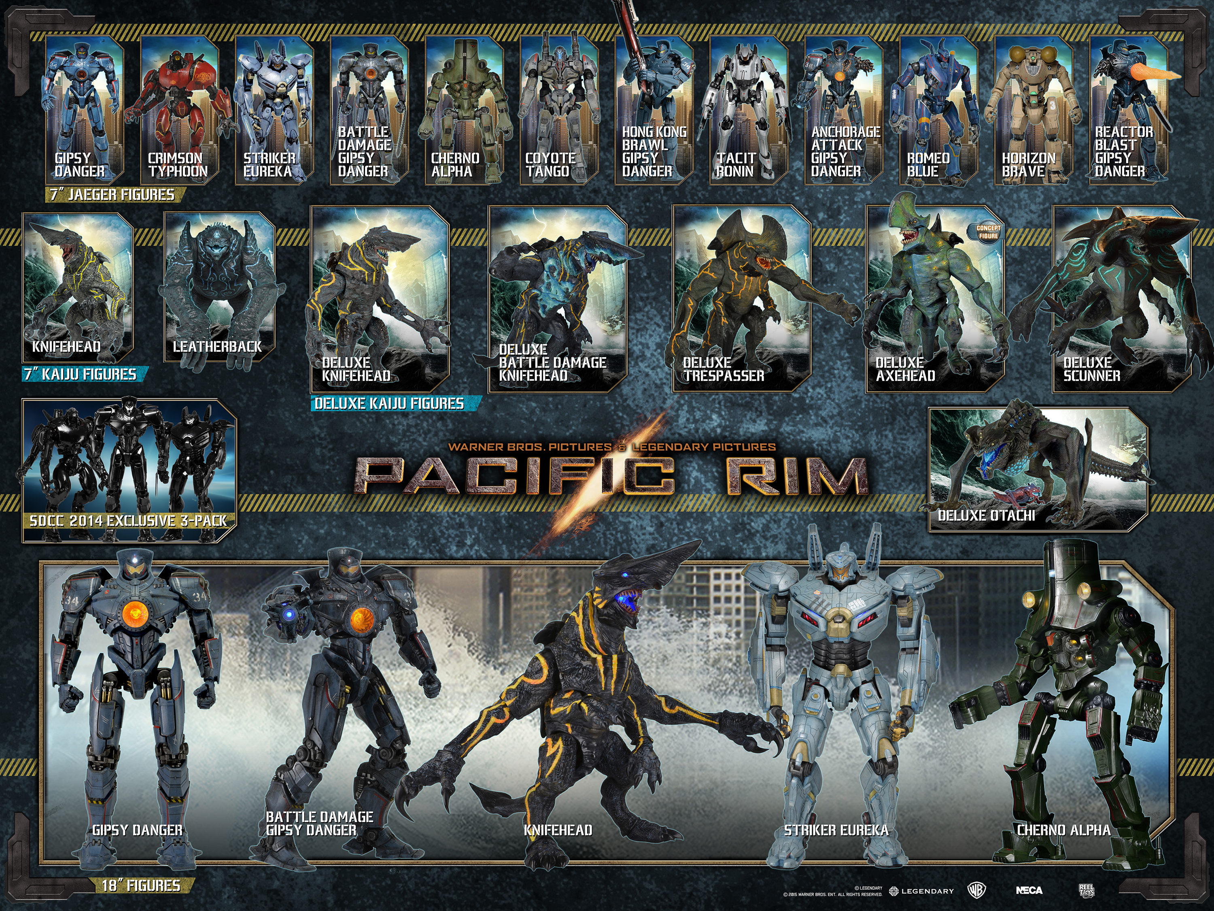Open the Cherno Alpha 7-inch card
1214x911 pixels.
point(463,110)
